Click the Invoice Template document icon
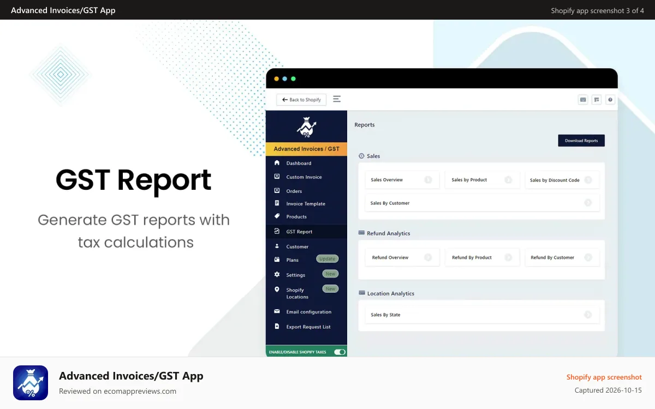Screen dimensions: 655x409 277,203
